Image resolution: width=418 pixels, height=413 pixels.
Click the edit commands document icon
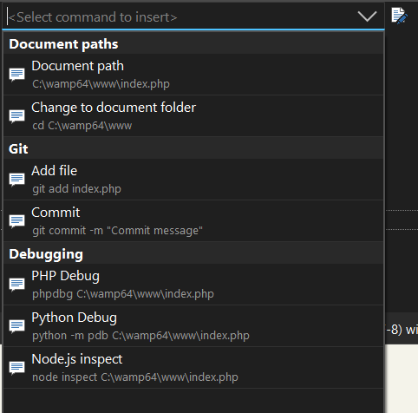point(399,16)
